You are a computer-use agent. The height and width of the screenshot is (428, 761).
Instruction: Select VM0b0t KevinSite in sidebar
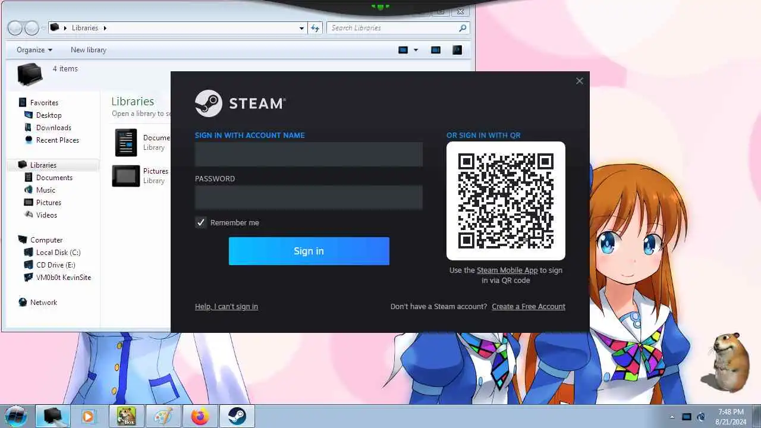pyautogui.click(x=64, y=278)
